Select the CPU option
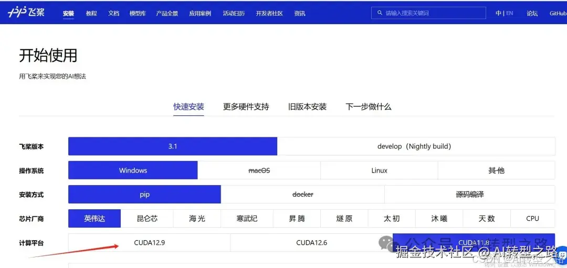567x268 pixels. click(533, 219)
